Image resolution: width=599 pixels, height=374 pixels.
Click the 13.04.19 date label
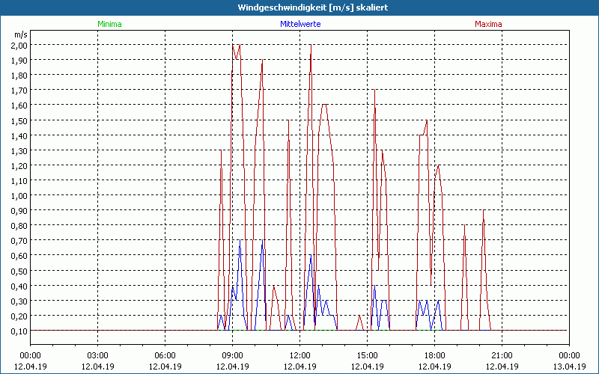[x=569, y=367]
